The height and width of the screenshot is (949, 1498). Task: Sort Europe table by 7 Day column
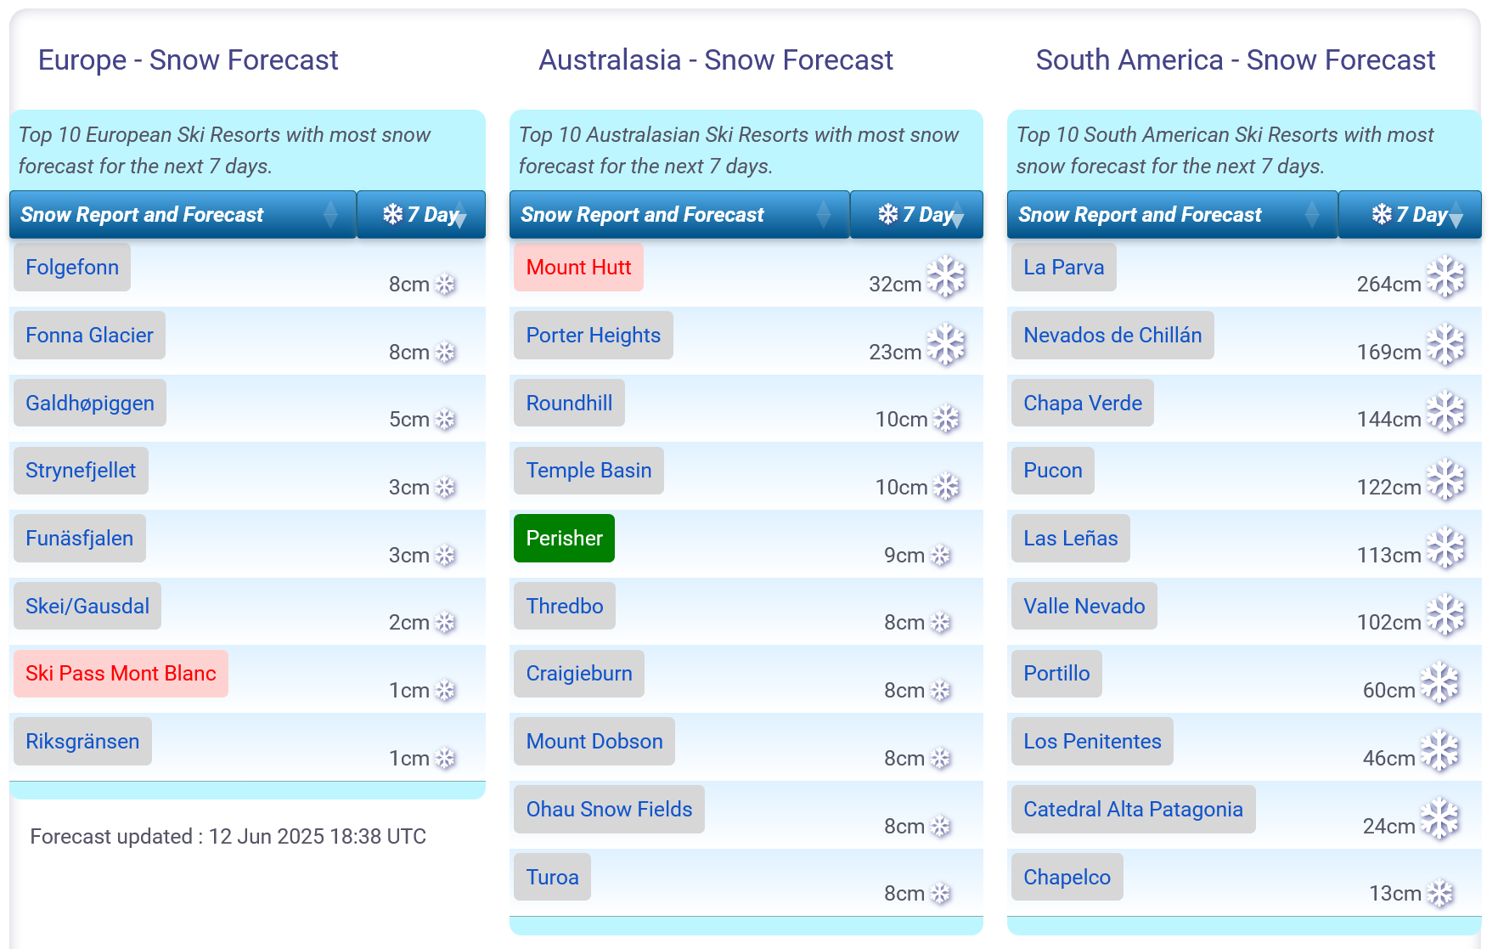pyautogui.click(x=421, y=214)
